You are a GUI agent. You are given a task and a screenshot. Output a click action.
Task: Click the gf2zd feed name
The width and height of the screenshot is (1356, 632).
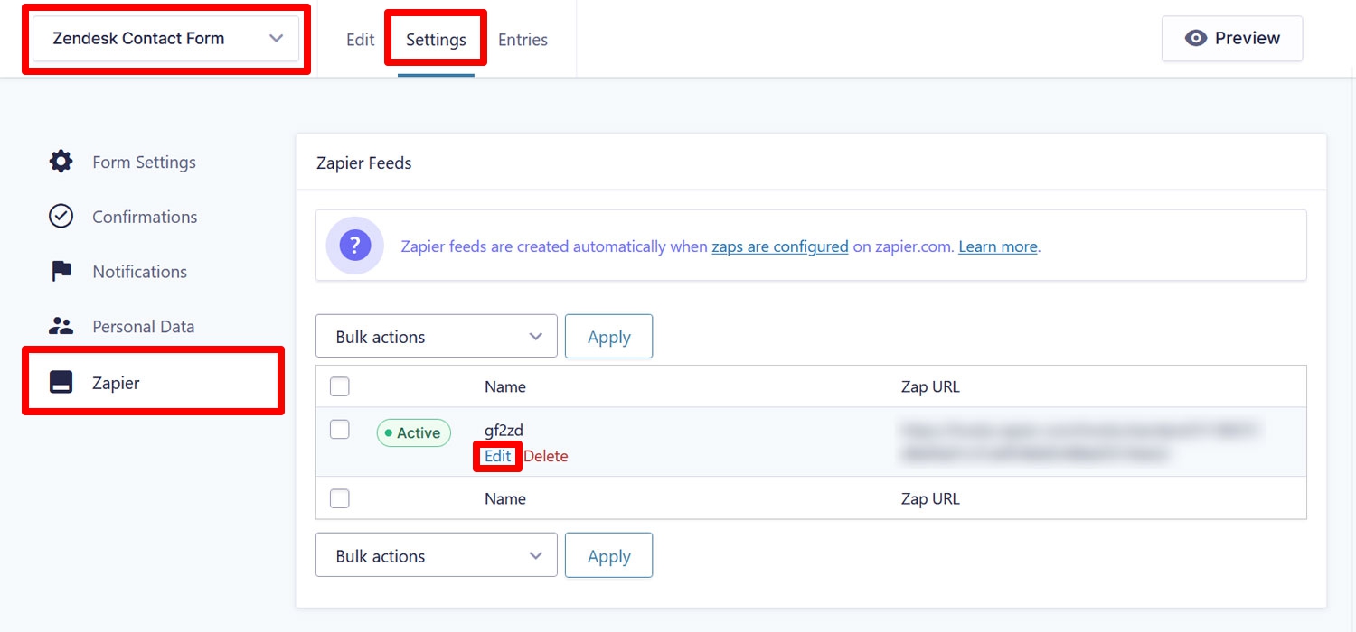click(x=504, y=431)
